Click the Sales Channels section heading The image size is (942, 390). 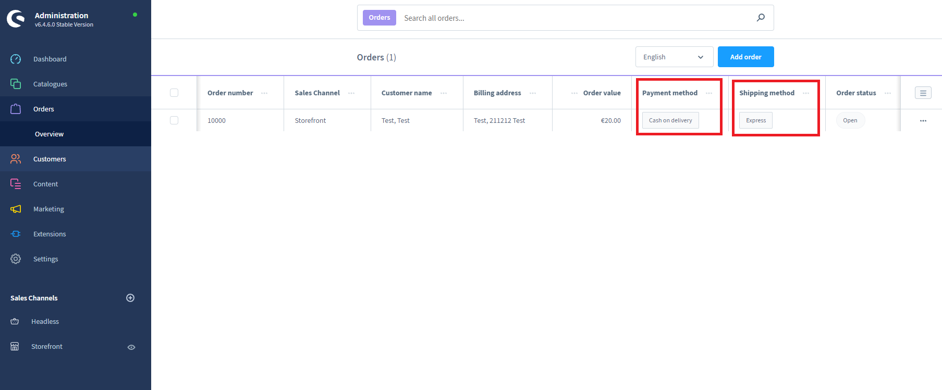[x=34, y=298]
